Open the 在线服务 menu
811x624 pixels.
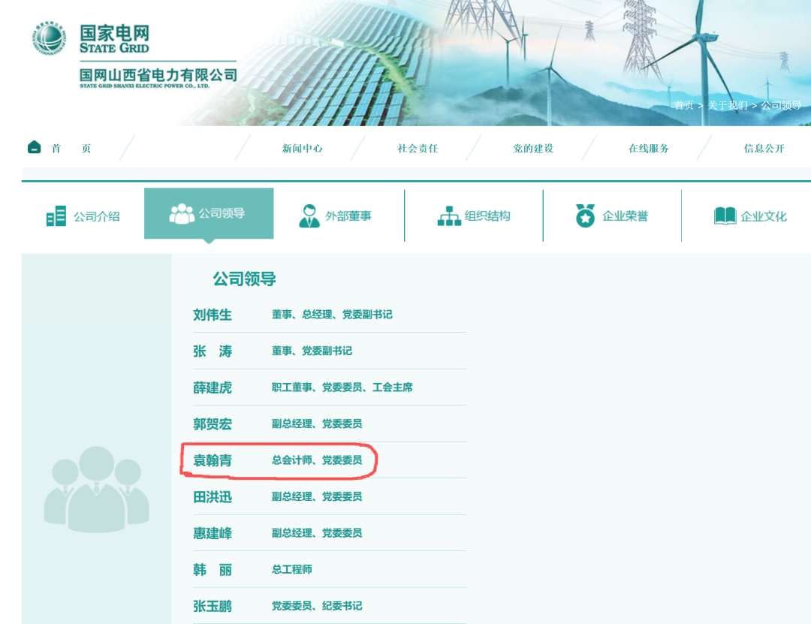point(649,149)
